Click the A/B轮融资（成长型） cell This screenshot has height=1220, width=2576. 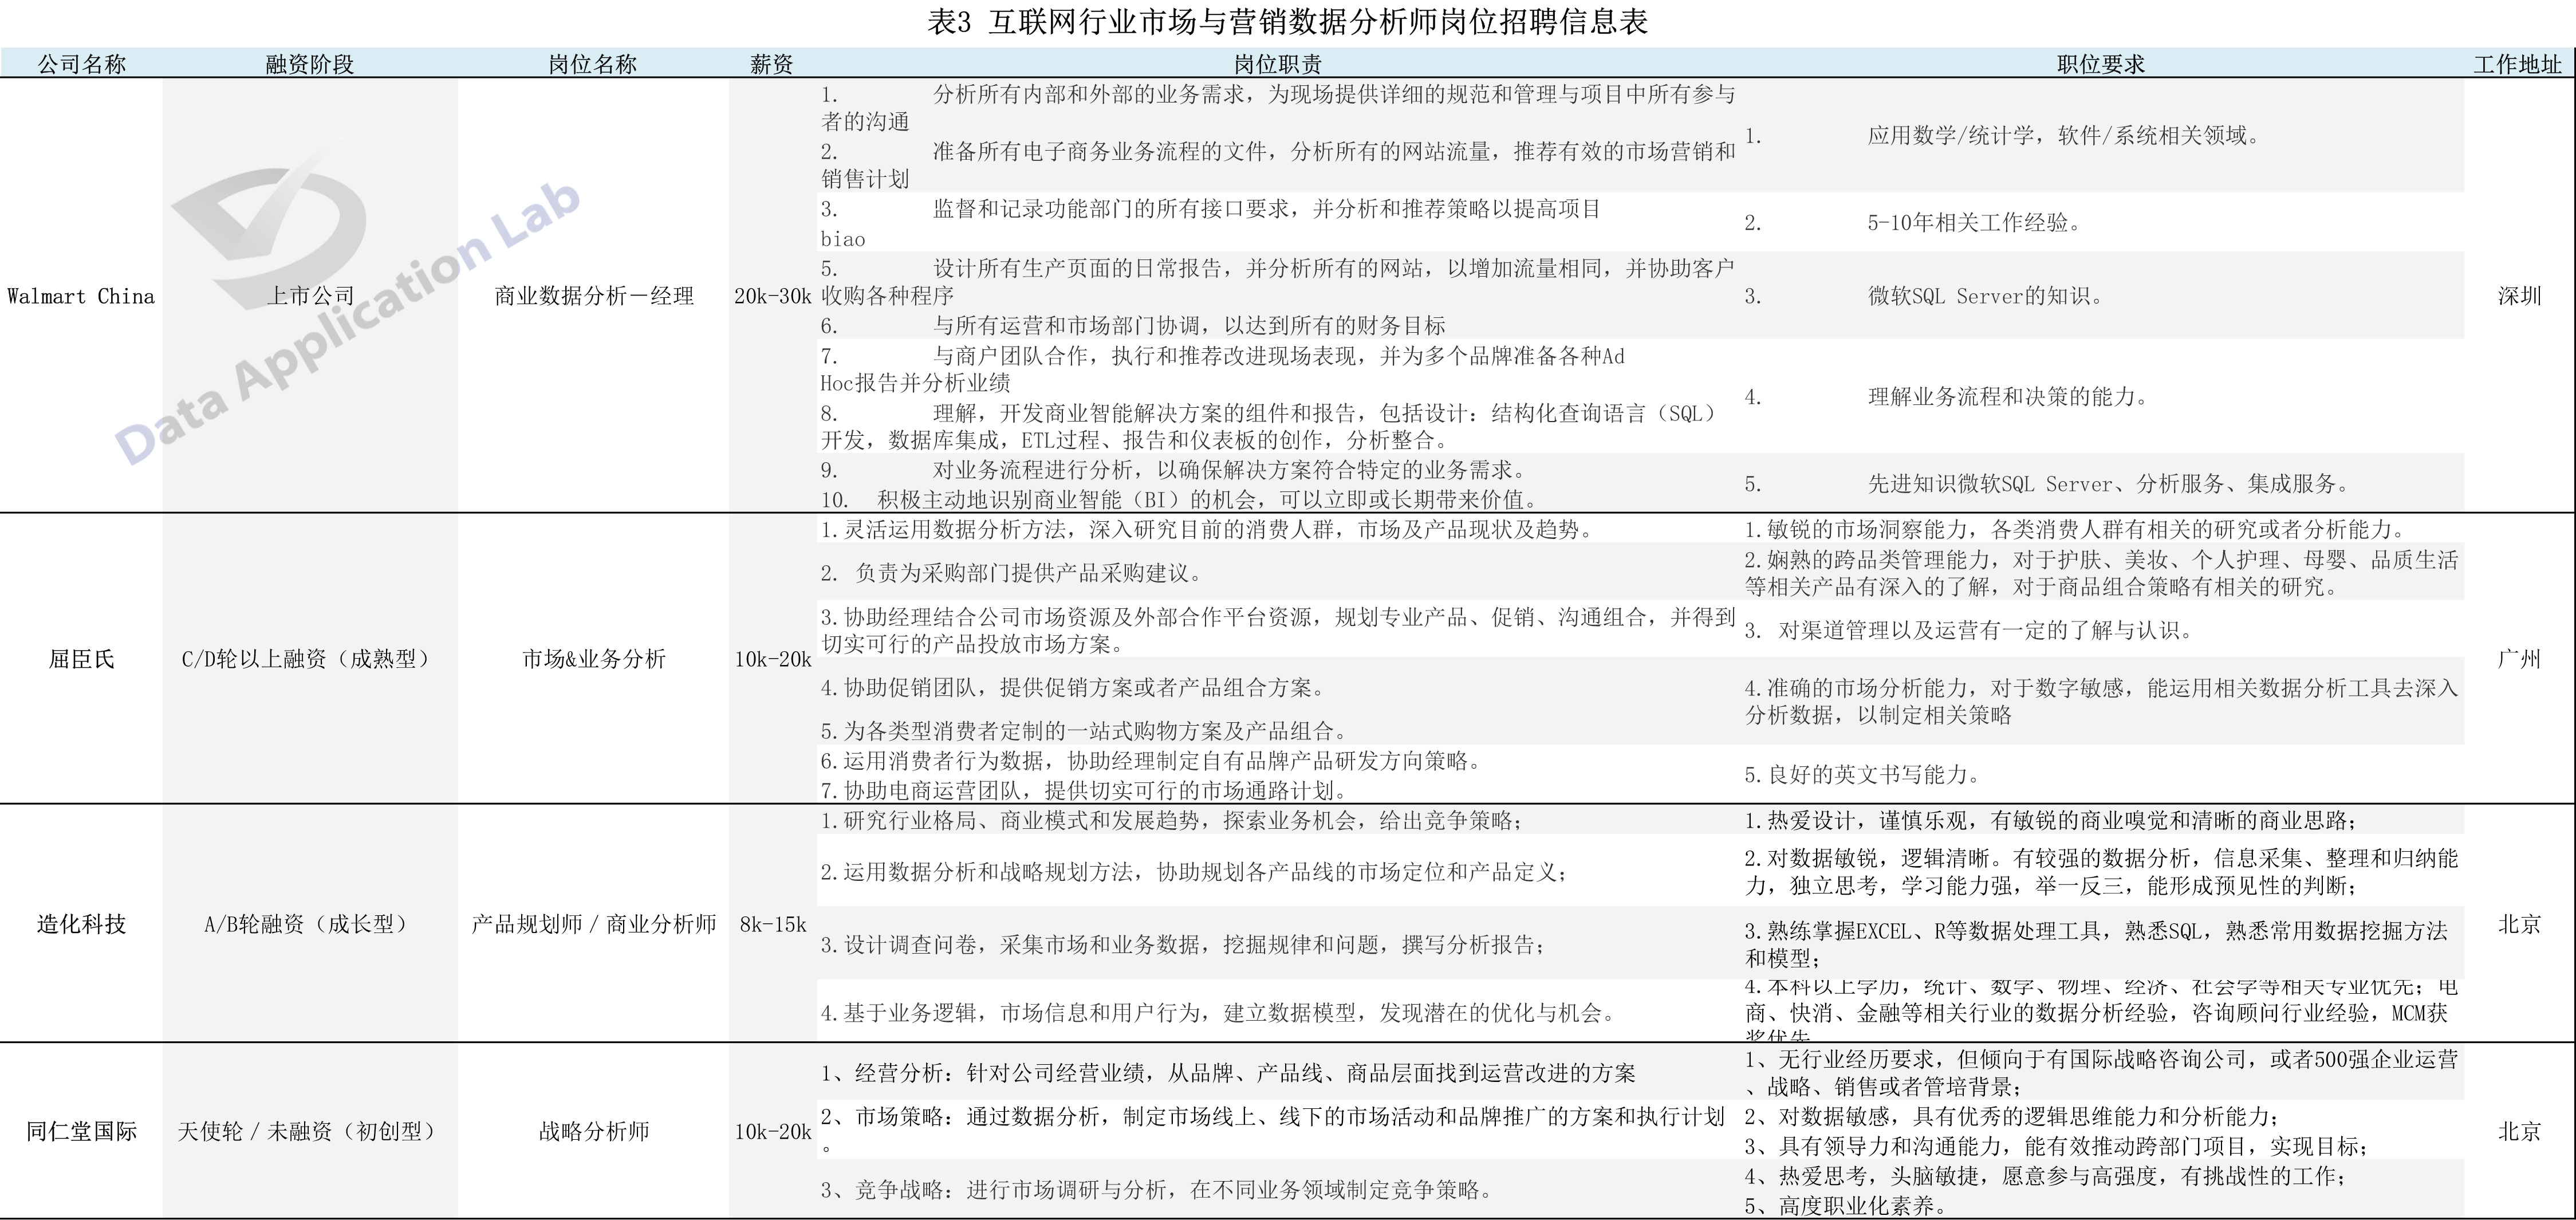[310, 924]
